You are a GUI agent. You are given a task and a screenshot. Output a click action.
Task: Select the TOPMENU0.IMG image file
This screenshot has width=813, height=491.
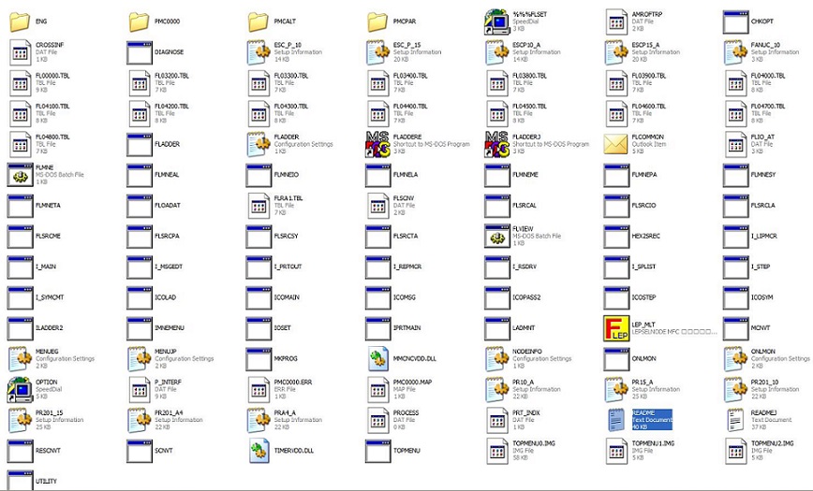pos(497,451)
